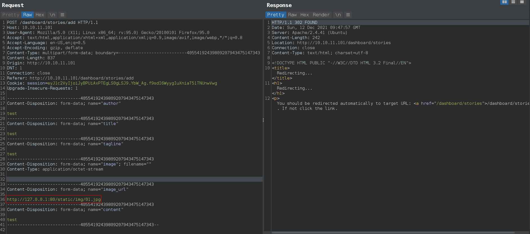530x234 pixels.
Task: Select the Raw tab in Response
Action: 292,15
